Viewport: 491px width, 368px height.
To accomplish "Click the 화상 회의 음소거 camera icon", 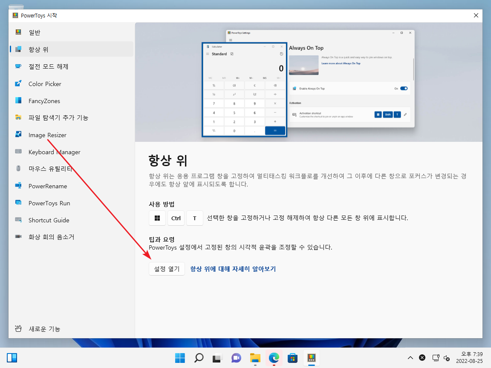I will tap(18, 237).
